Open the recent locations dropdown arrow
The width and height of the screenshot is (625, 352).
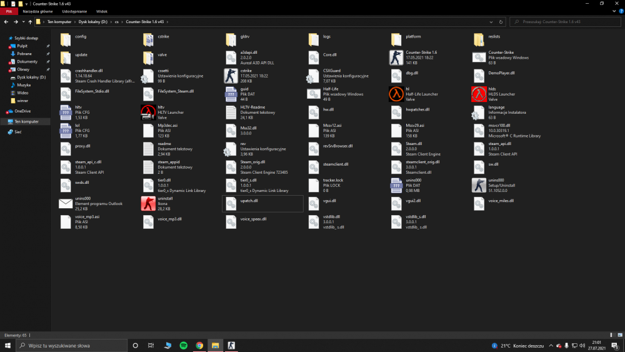[22, 21]
